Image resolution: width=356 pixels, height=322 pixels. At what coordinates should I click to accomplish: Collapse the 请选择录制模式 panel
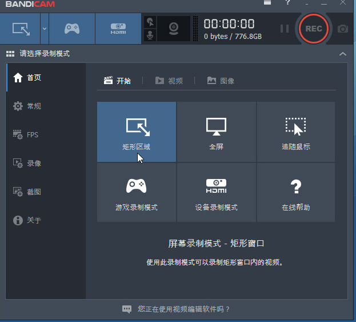pyautogui.click(x=343, y=54)
